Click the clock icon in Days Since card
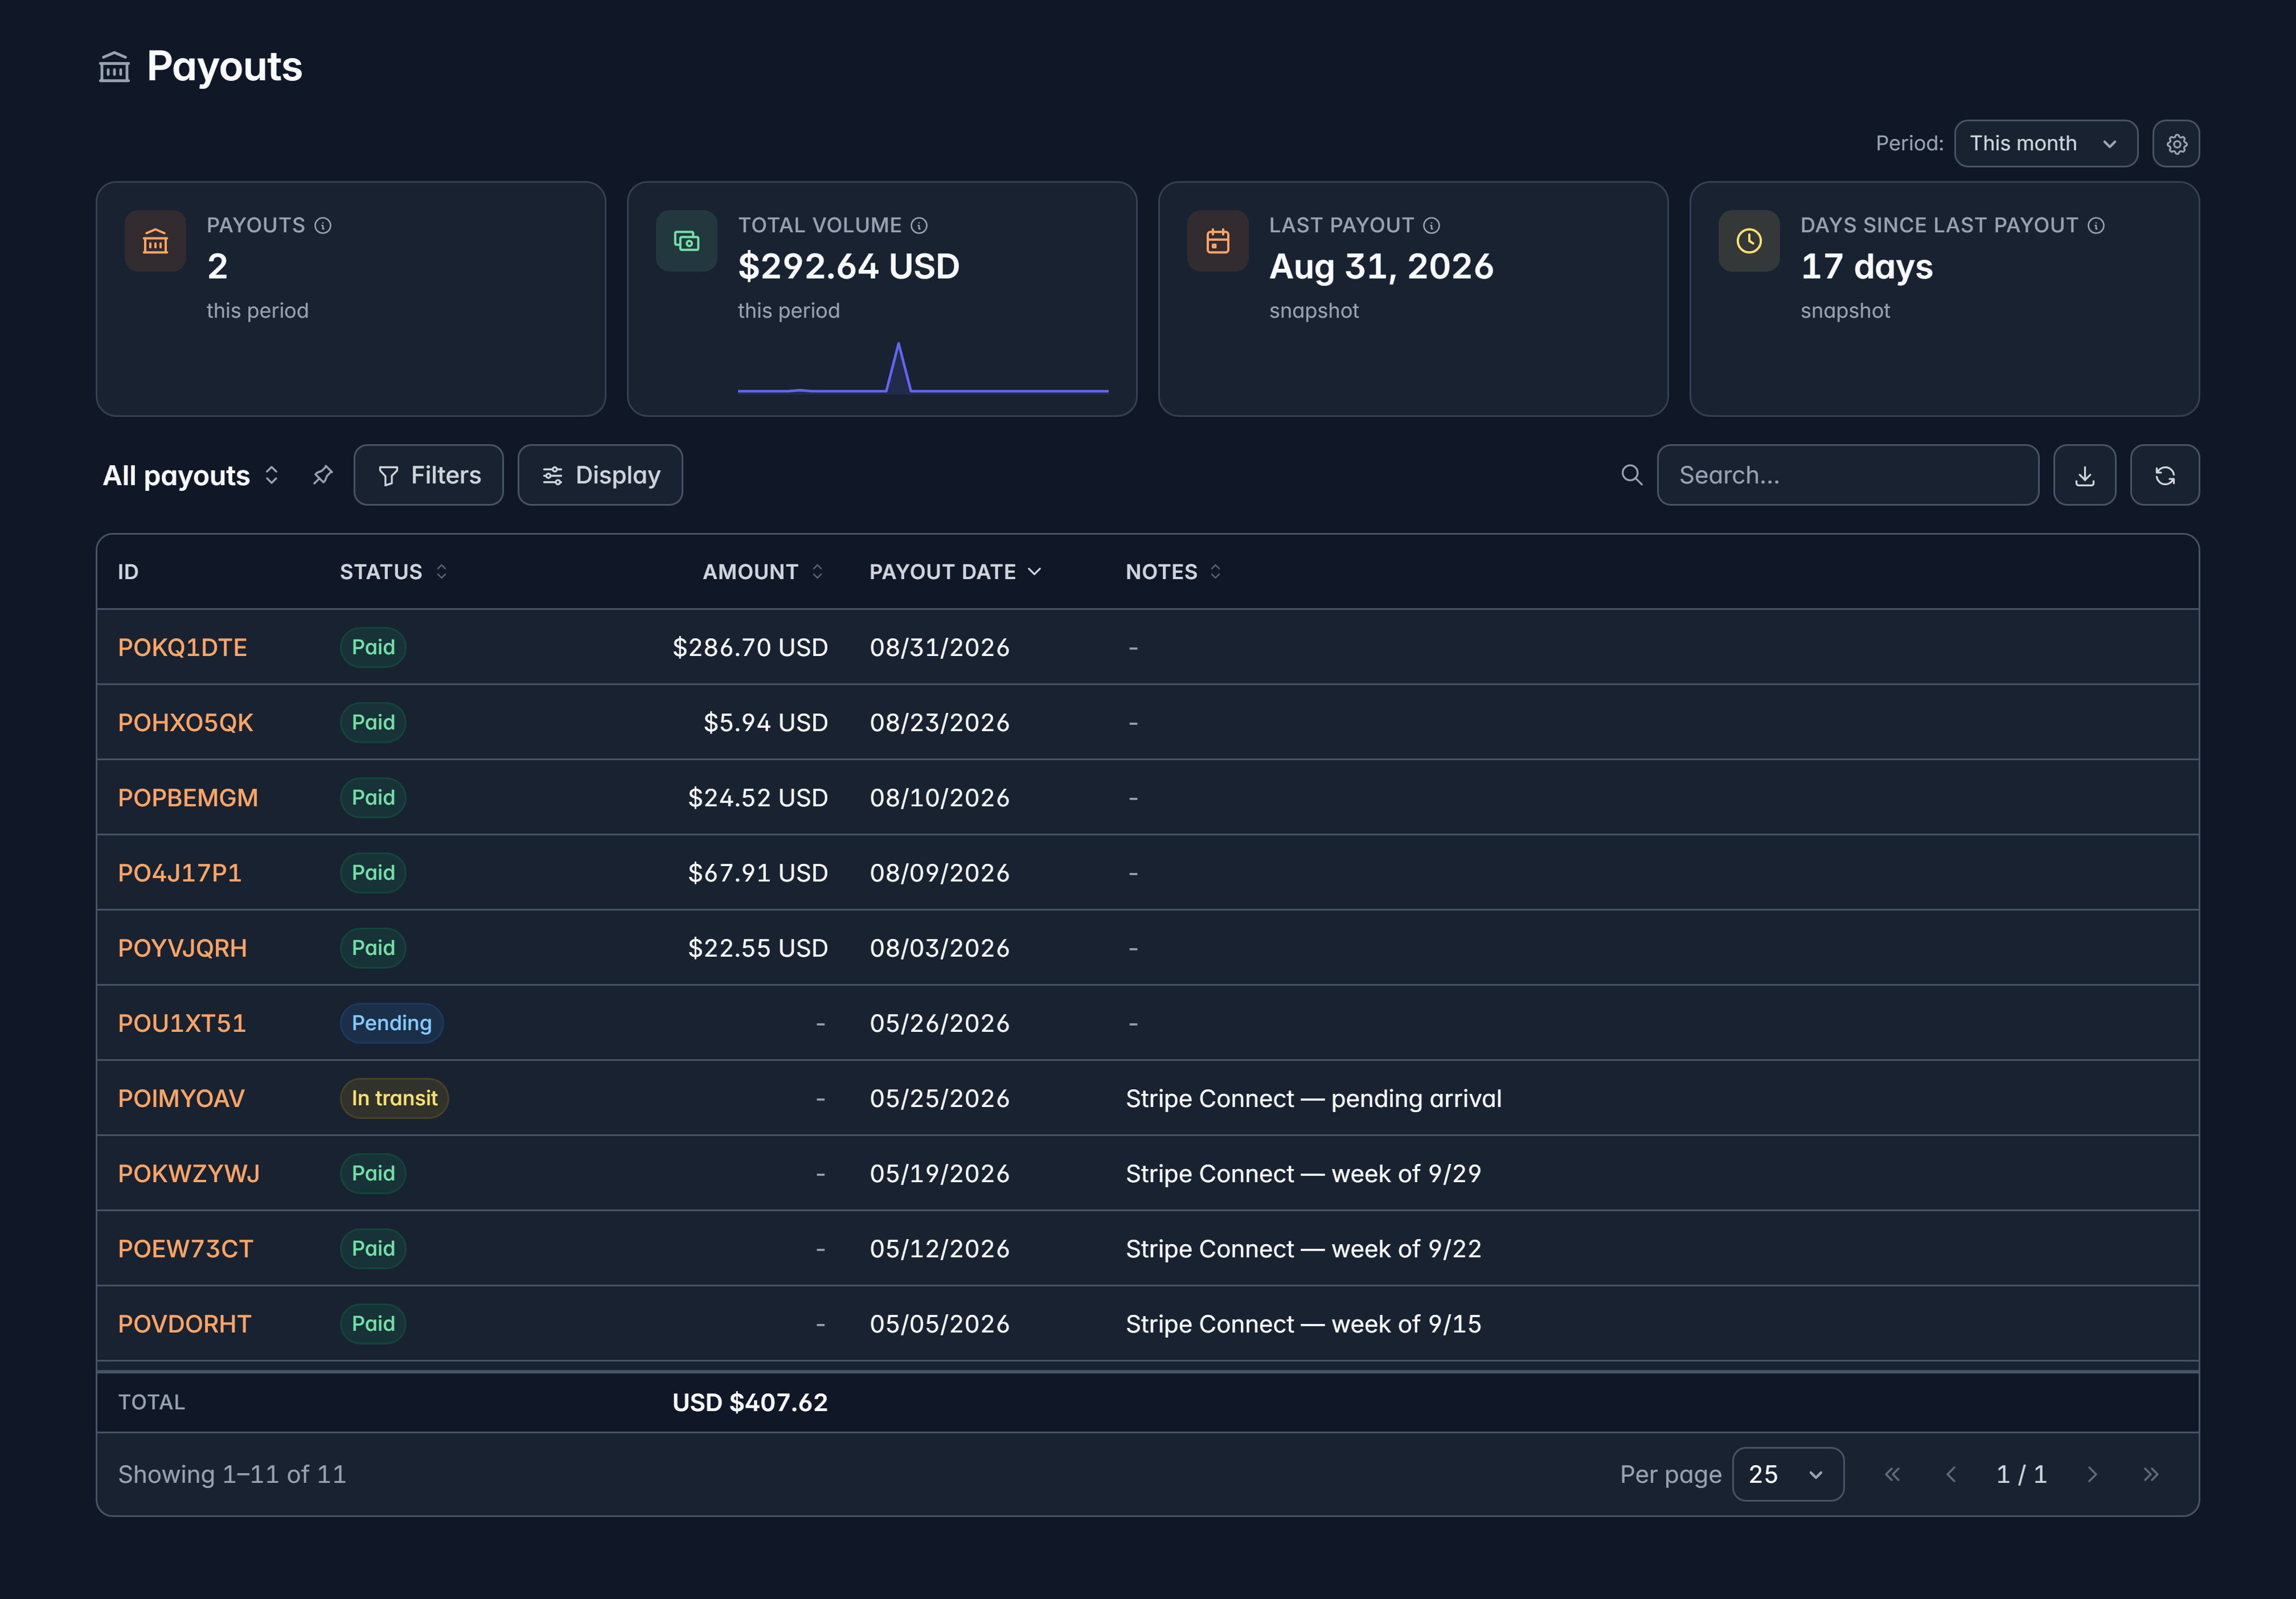Image resolution: width=2296 pixels, height=1599 pixels. pos(1748,241)
